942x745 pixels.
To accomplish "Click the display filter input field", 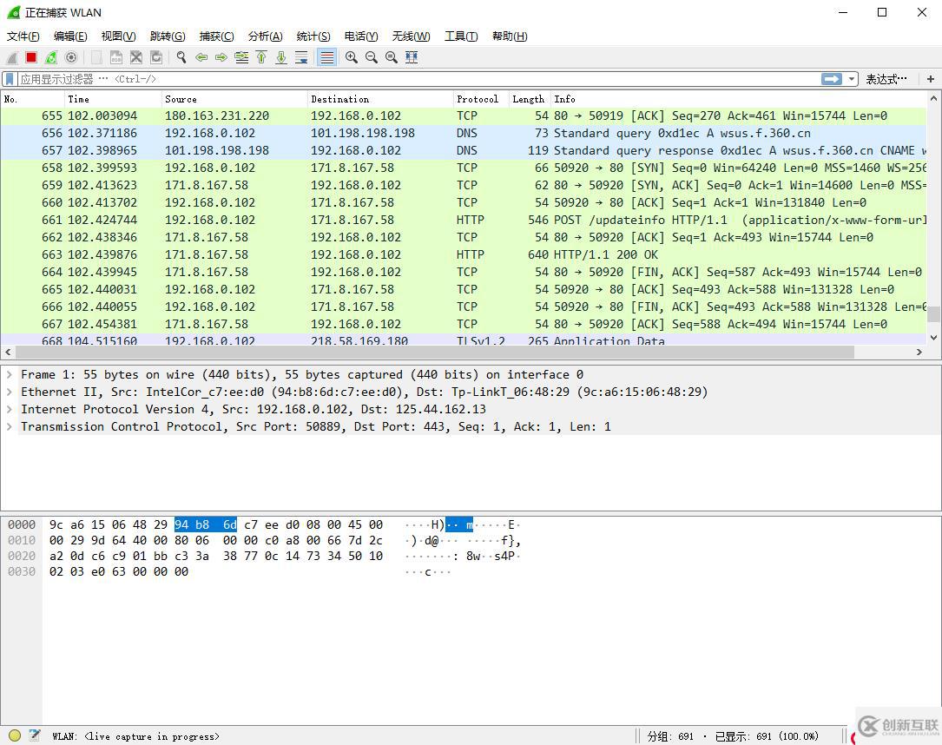I will click(420, 79).
